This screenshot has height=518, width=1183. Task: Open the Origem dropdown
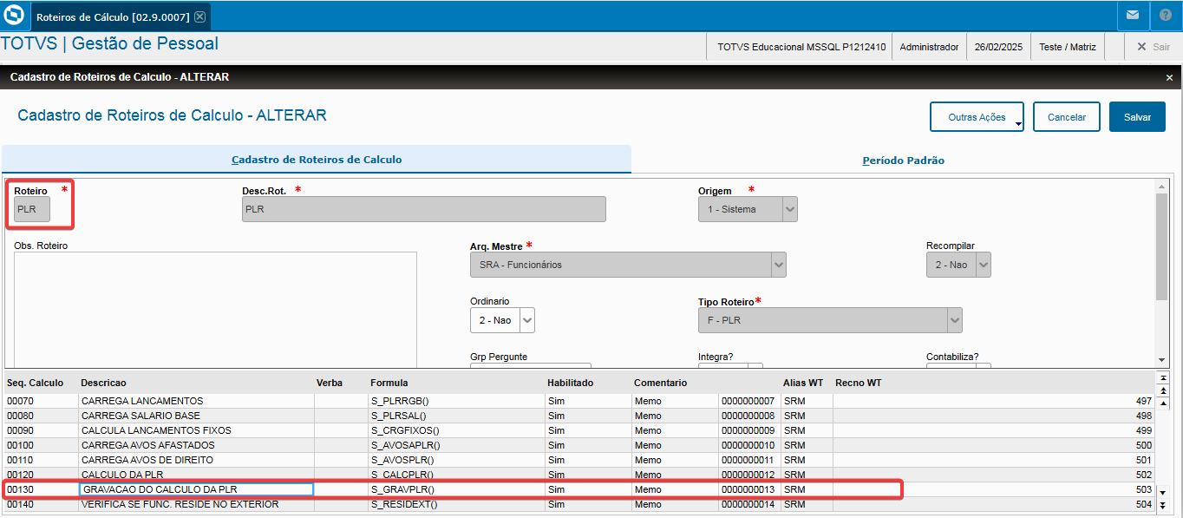point(789,209)
